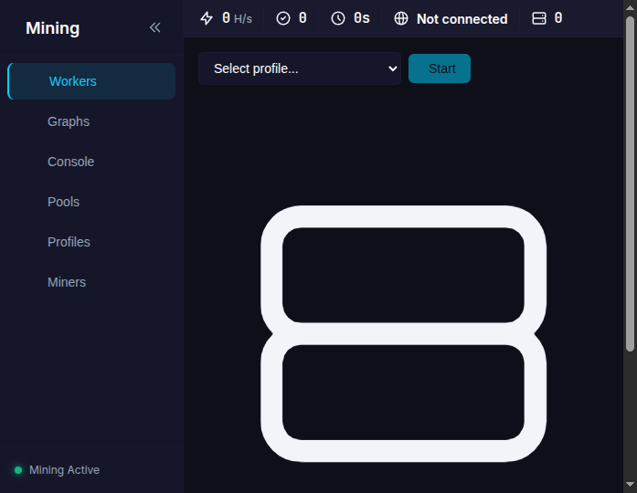Collapse the sidebar with the double-chevron icon
Image resolution: width=637 pixels, height=493 pixels.
coord(154,27)
